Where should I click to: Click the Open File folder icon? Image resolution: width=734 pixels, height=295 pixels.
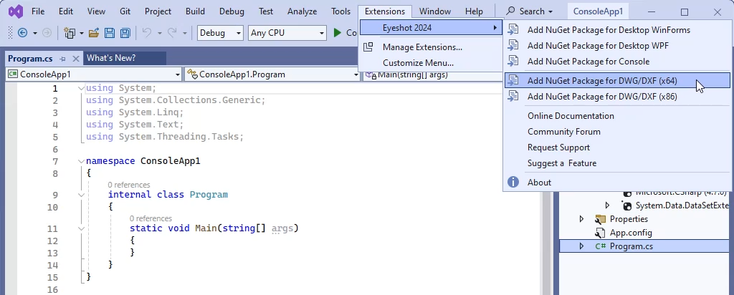point(94,33)
